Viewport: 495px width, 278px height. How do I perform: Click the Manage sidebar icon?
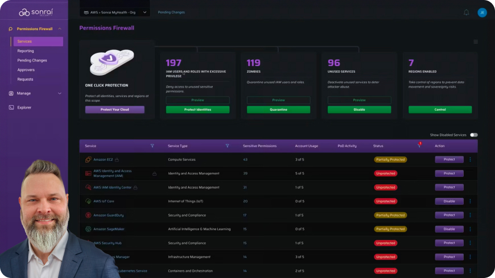(11, 93)
